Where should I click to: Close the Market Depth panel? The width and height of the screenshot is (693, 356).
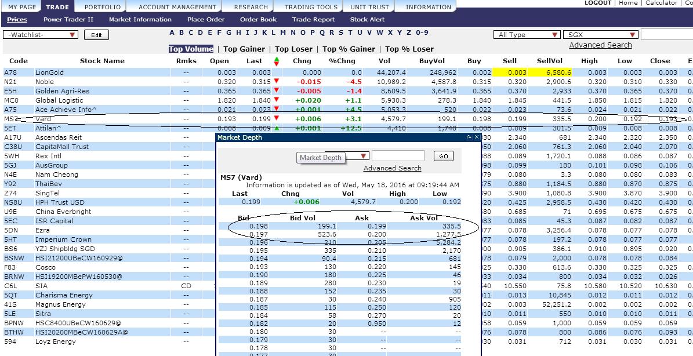pyautogui.click(x=477, y=137)
